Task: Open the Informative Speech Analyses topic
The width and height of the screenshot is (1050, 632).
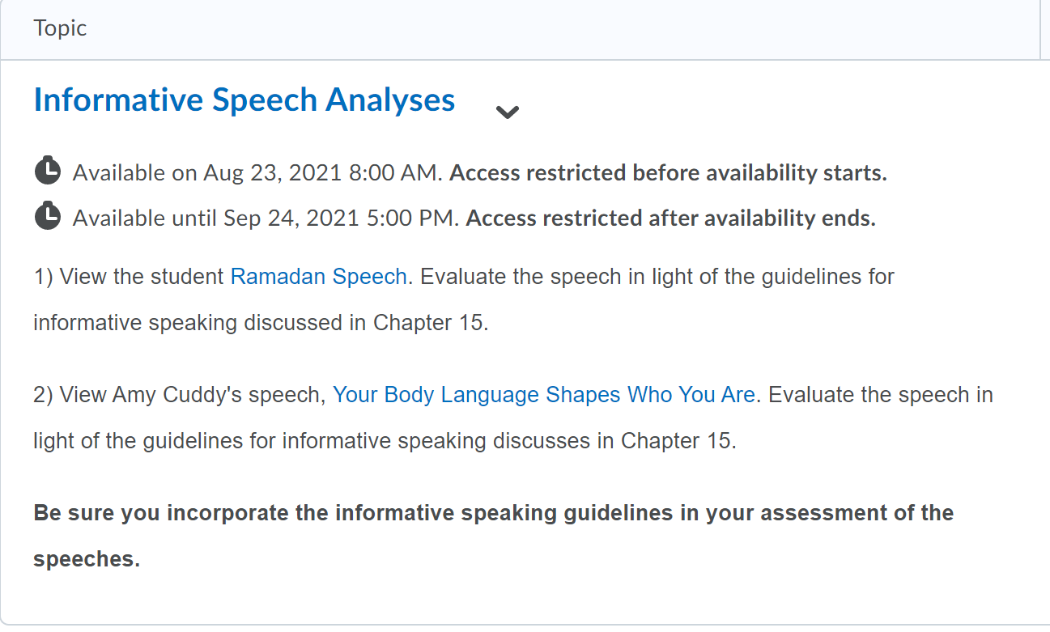Action: pos(244,100)
